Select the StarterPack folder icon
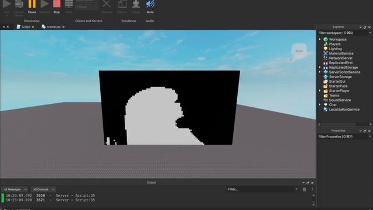 325,86
